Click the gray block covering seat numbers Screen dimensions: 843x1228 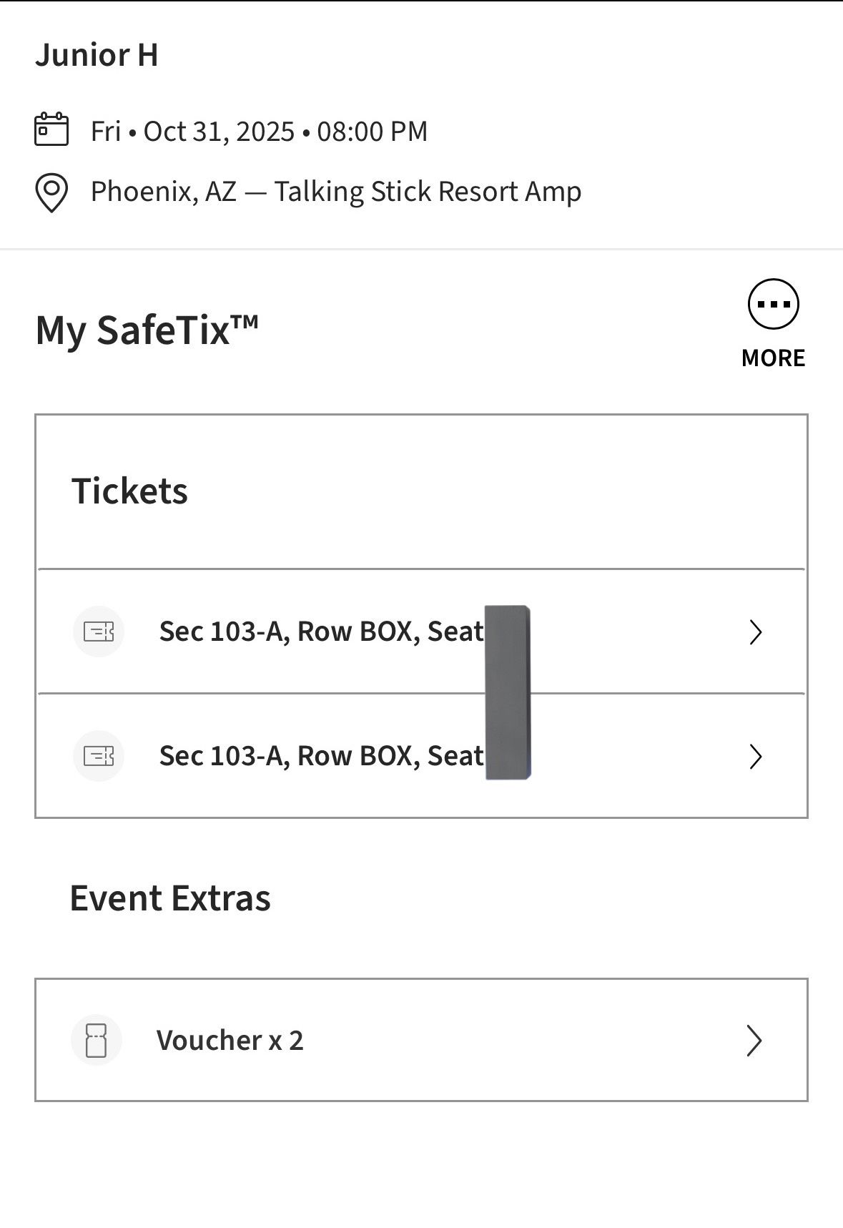[508, 692]
